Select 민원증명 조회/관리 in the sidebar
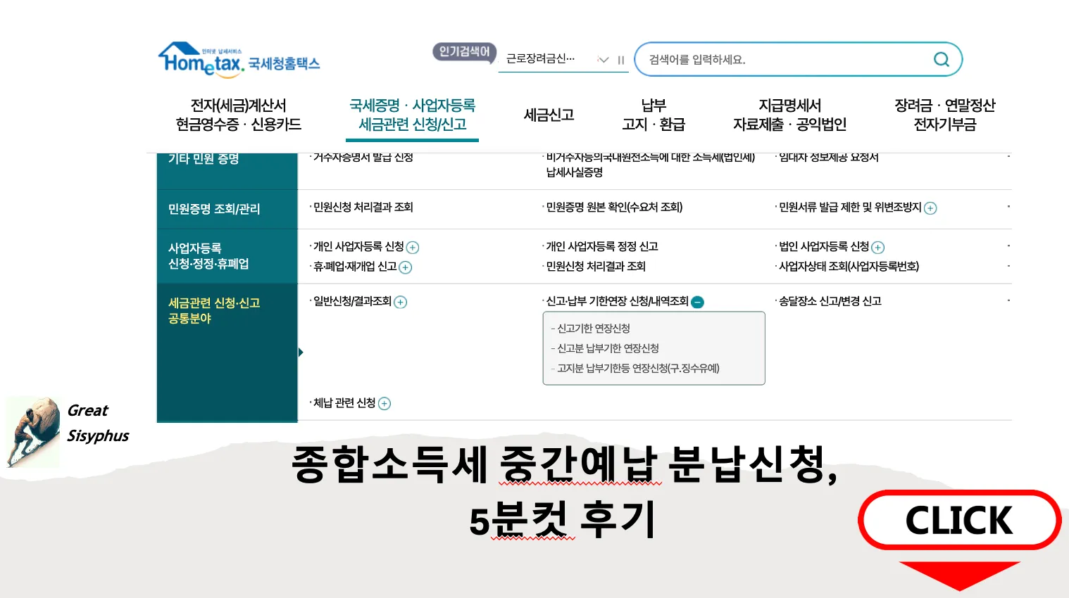 pyautogui.click(x=213, y=208)
